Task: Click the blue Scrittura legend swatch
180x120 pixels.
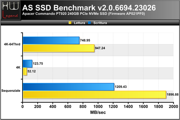Action: 89,23
